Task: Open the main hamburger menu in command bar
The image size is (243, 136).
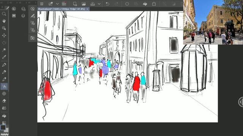Action: (x=42, y=4)
